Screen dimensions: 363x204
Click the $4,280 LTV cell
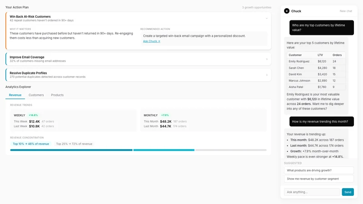click(322, 68)
